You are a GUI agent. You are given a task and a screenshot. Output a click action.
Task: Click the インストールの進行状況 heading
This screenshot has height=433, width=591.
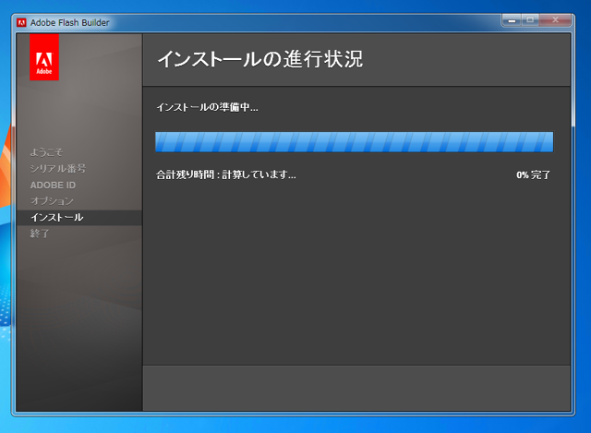(x=260, y=59)
